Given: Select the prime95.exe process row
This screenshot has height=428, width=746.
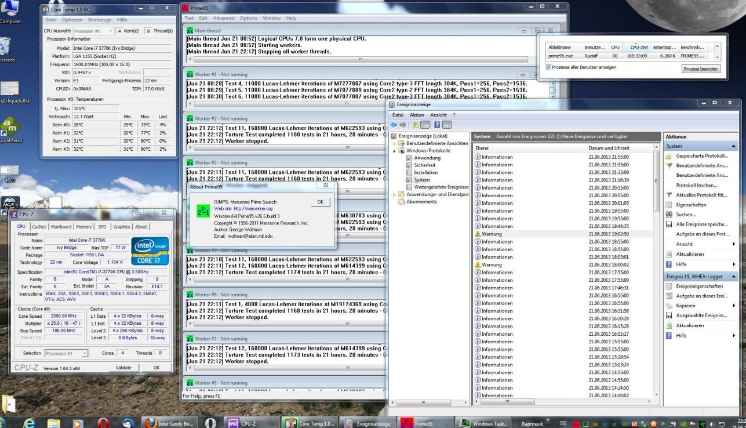Looking at the screenshot, I should pyautogui.click(x=628, y=56).
